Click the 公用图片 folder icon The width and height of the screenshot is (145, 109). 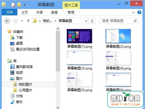click(15, 90)
